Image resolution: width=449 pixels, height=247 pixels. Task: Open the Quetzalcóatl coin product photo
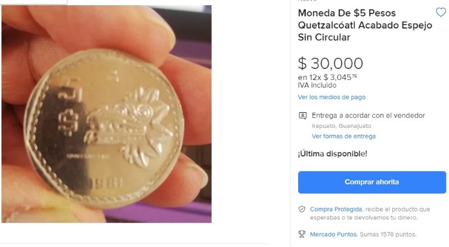(x=106, y=114)
